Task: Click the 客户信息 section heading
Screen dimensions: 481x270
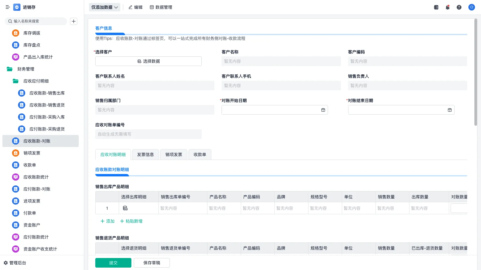Action: 104,28
